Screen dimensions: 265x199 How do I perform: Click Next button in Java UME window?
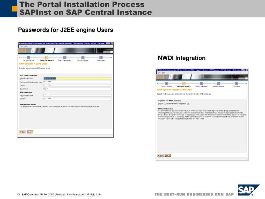click(x=30, y=132)
